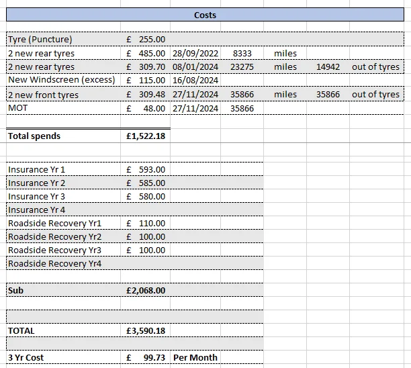Click the Total spends label
This screenshot has height=368, width=411.
point(34,136)
